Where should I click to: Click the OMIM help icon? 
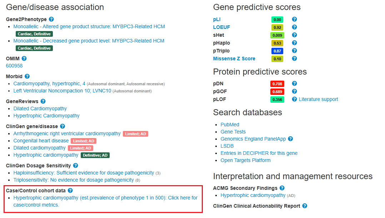pyautogui.click(x=24, y=59)
